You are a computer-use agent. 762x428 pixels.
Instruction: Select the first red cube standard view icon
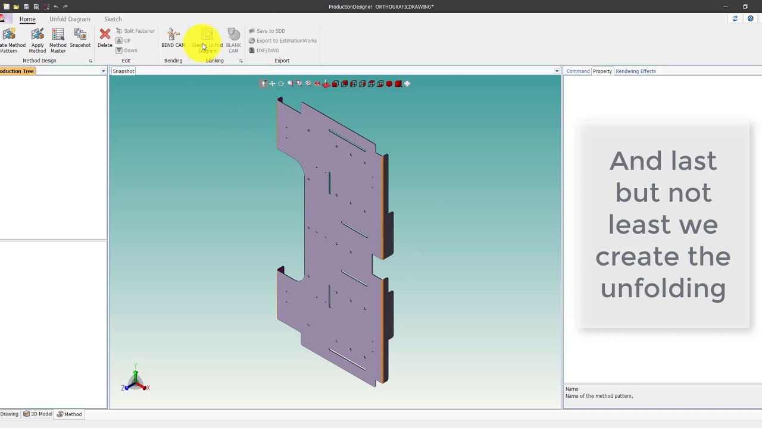click(335, 84)
